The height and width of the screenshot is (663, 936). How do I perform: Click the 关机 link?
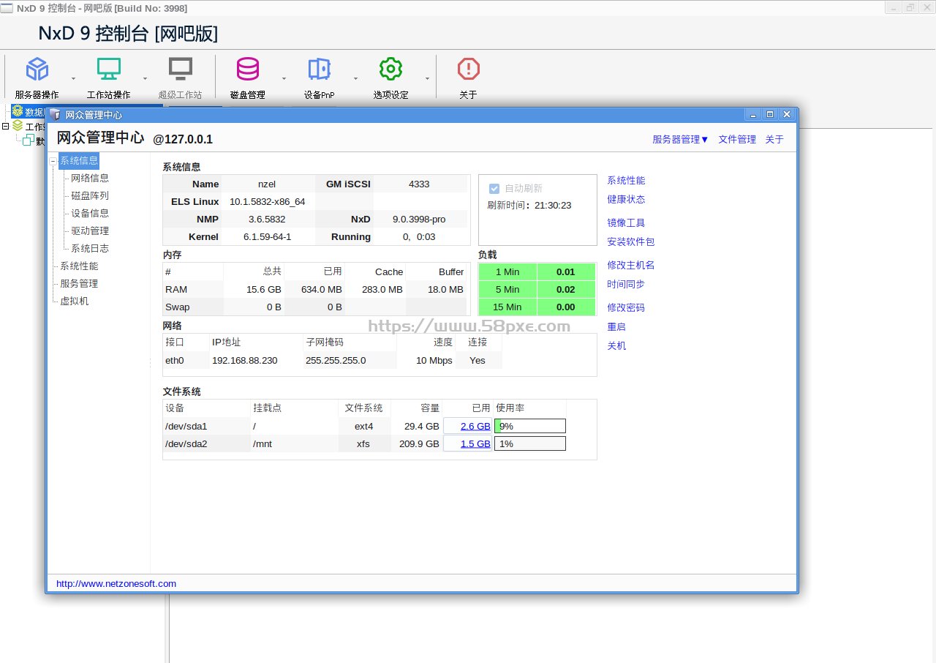point(616,345)
